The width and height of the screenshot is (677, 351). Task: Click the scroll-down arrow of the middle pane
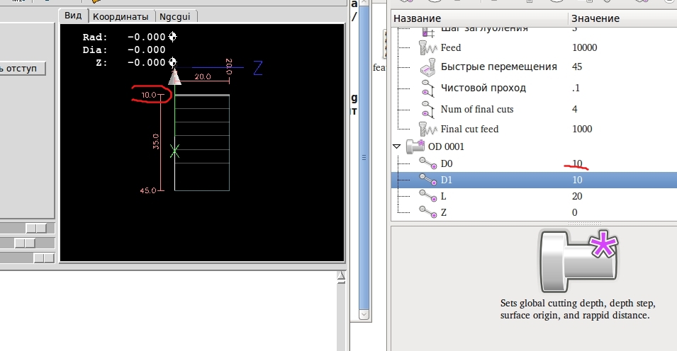click(364, 314)
